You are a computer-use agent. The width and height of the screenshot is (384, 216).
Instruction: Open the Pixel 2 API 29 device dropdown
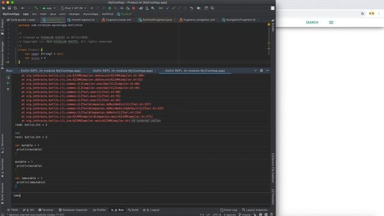(x=73, y=8)
